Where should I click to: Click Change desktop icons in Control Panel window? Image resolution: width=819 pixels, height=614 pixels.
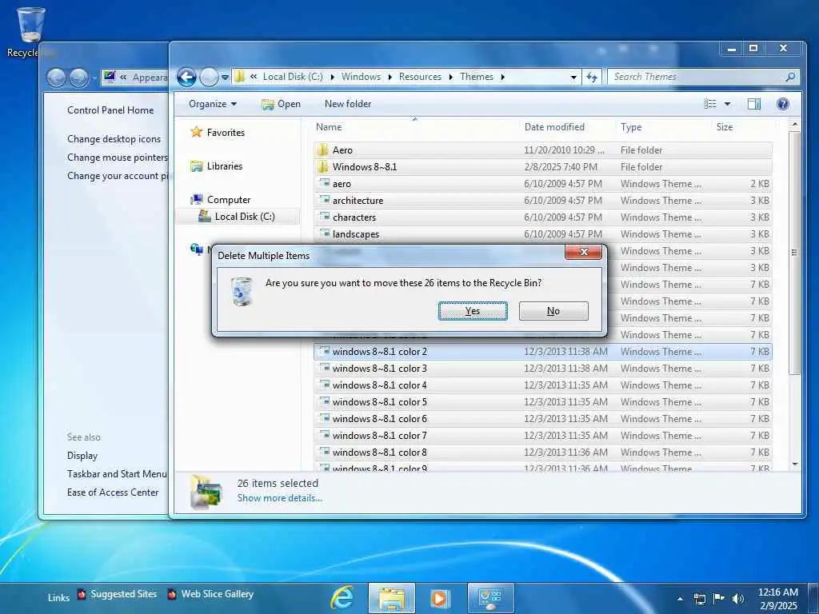(x=114, y=139)
